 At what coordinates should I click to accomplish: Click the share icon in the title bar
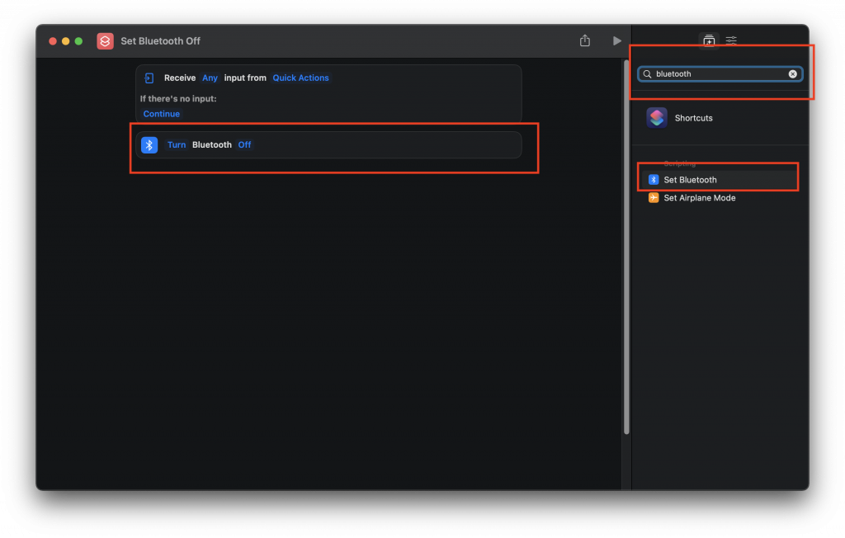click(585, 41)
